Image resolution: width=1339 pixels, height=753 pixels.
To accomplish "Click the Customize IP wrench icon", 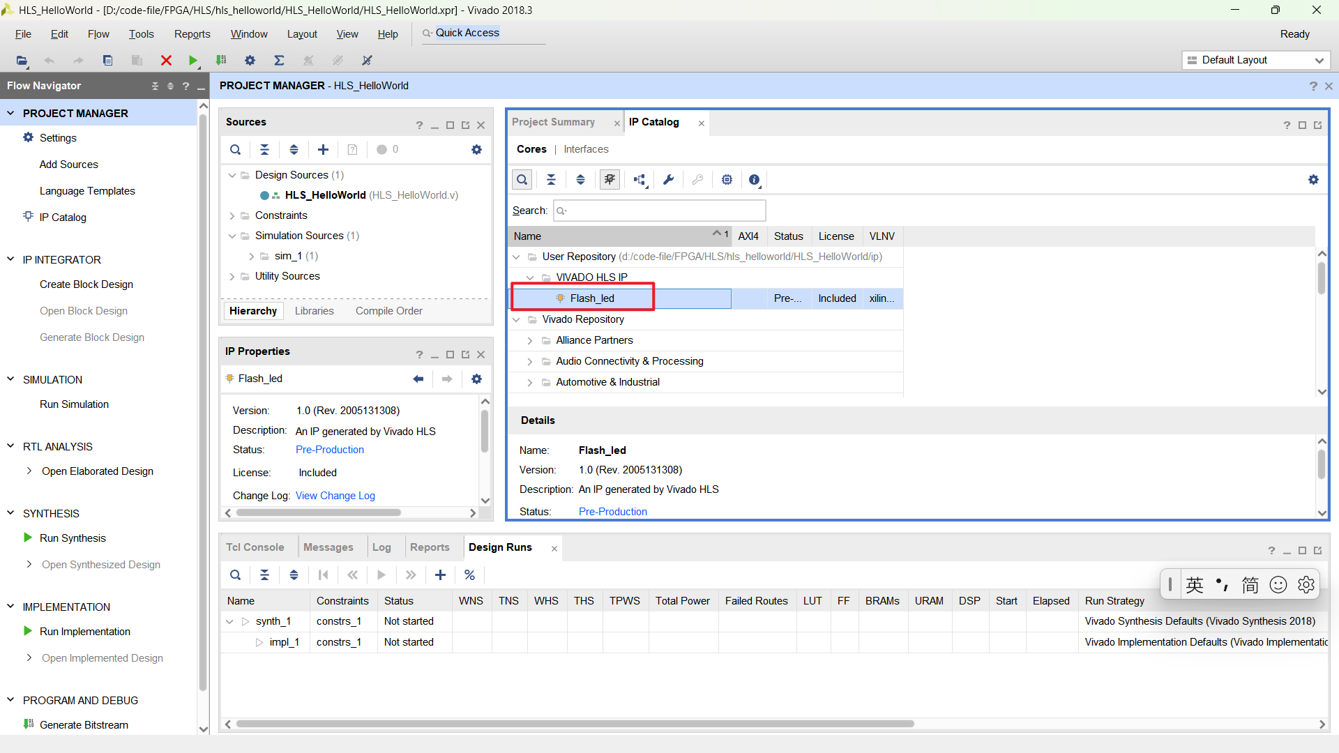I will pyautogui.click(x=668, y=180).
